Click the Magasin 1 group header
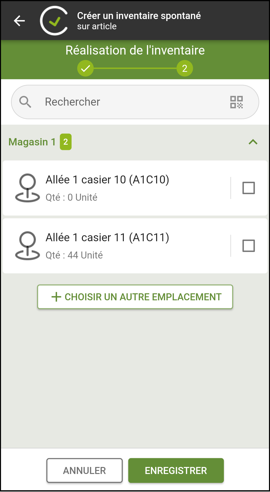The width and height of the screenshot is (270, 492). [x=135, y=142]
